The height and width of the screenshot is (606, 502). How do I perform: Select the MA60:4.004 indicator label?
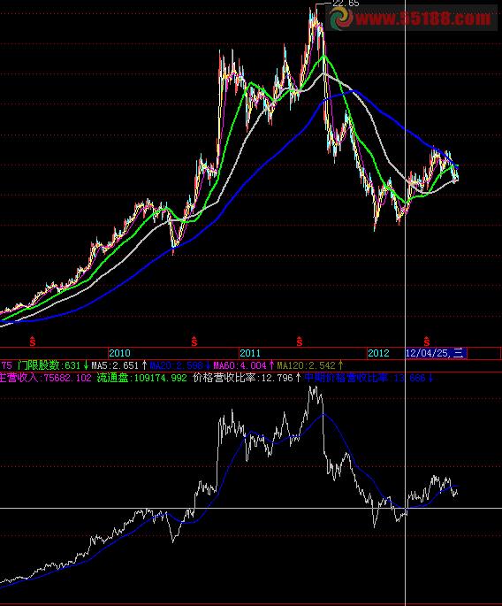tap(240, 365)
